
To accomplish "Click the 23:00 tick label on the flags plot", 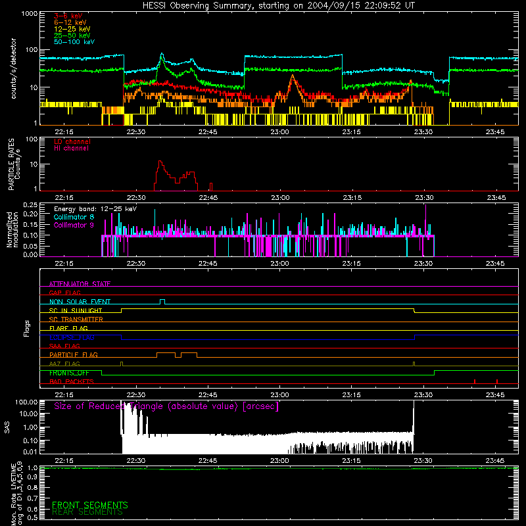I will tap(279, 395).
